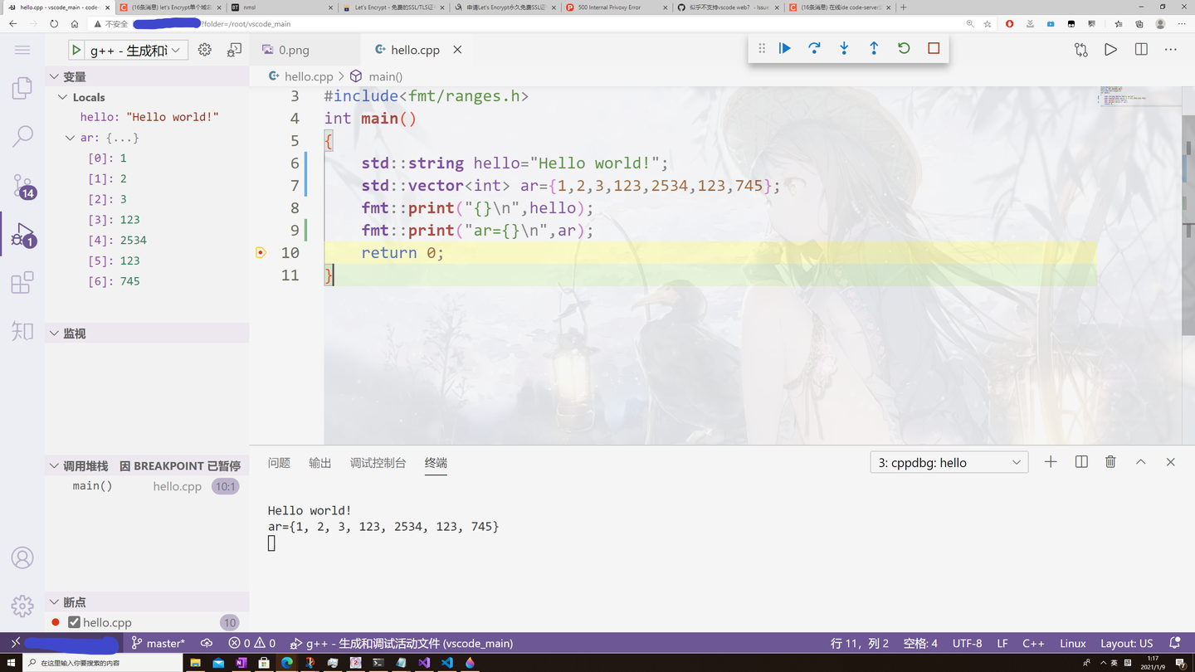The height and width of the screenshot is (672, 1195).
Task: Select Step Over in the debug toolbar
Action: (814, 48)
